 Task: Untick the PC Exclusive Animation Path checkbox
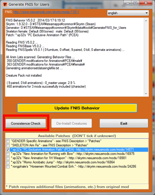(8, 150)
